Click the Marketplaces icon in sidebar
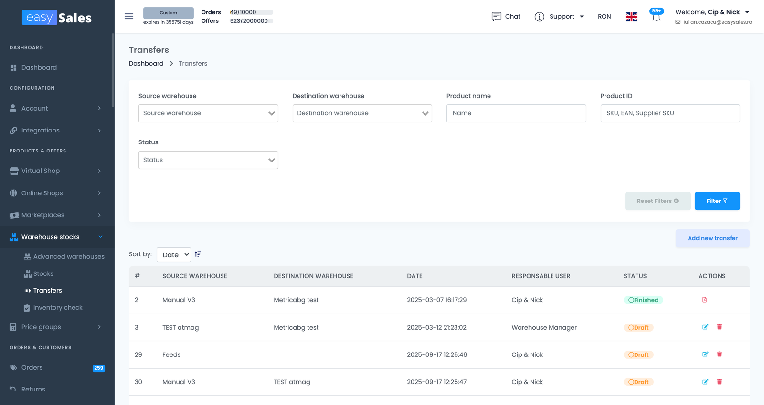Image resolution: width=764 pixels, height=405 pixels. click(x=14, y=215)
